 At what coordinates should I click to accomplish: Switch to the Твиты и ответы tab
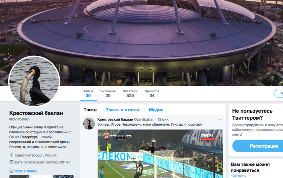pos(123,110)
